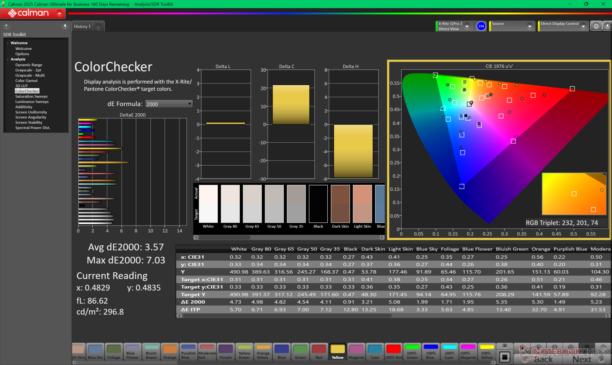
Task: Collapse the SDR Toolkit sidebar with arrow
Action: click(65, 26)
